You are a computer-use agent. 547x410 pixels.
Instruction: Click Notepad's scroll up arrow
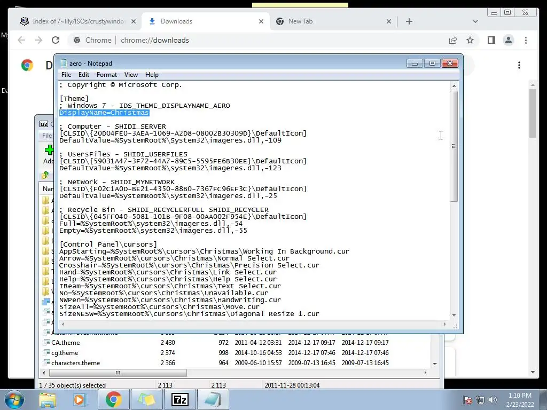click(454, 86)
